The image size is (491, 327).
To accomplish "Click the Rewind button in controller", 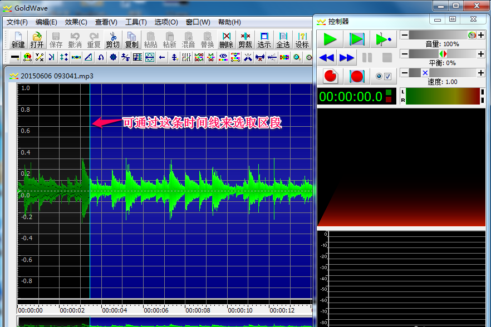I will 327,57.
